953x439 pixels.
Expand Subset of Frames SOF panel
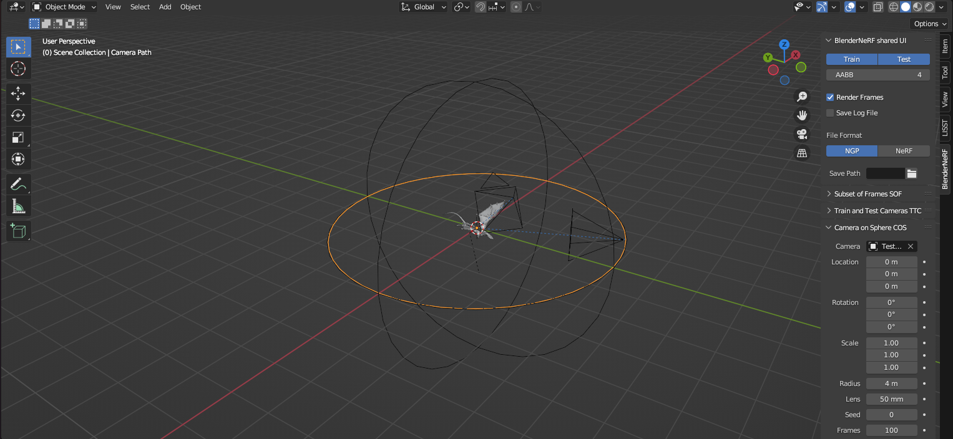[867, 194]
